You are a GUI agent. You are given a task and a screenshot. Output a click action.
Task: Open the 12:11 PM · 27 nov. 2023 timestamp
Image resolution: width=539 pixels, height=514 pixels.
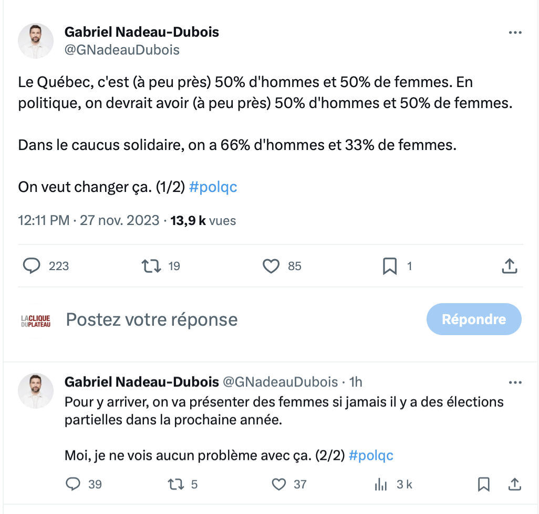(89, 220)
